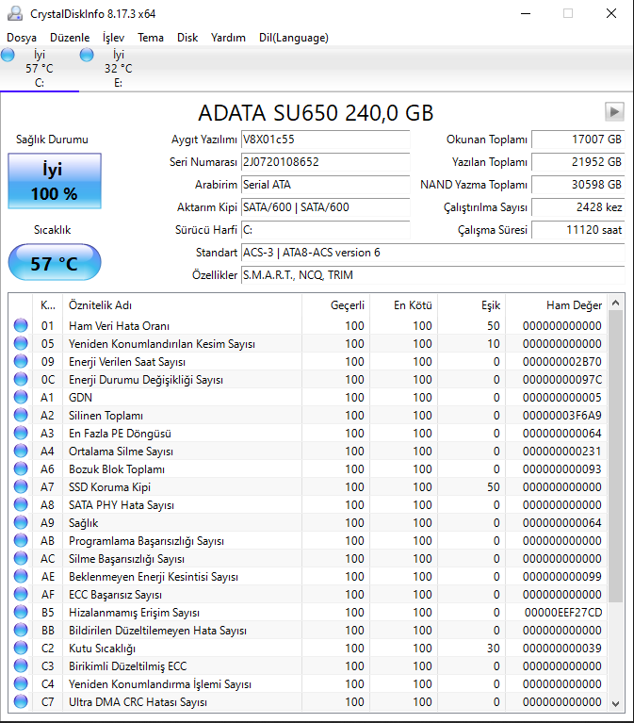Click the Okunan Toplamı value 17007 GB
This screenshot has width=634, height=723.
(577, 140)
